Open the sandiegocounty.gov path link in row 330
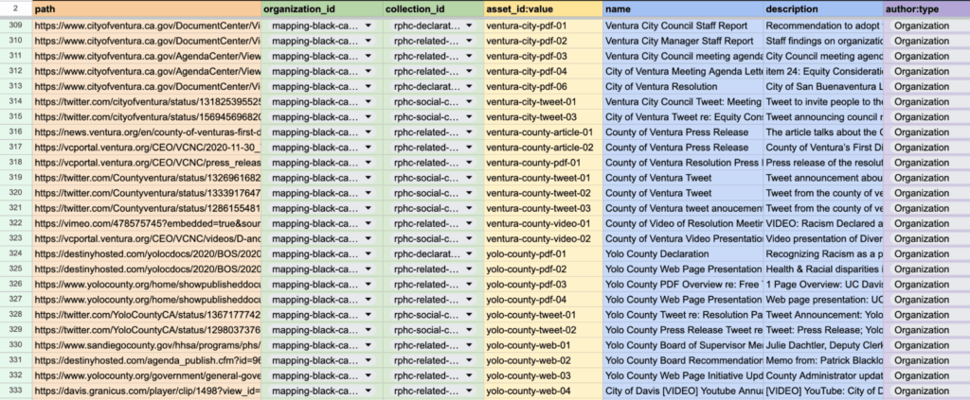 pyautogui.click(x=147, y=345)
